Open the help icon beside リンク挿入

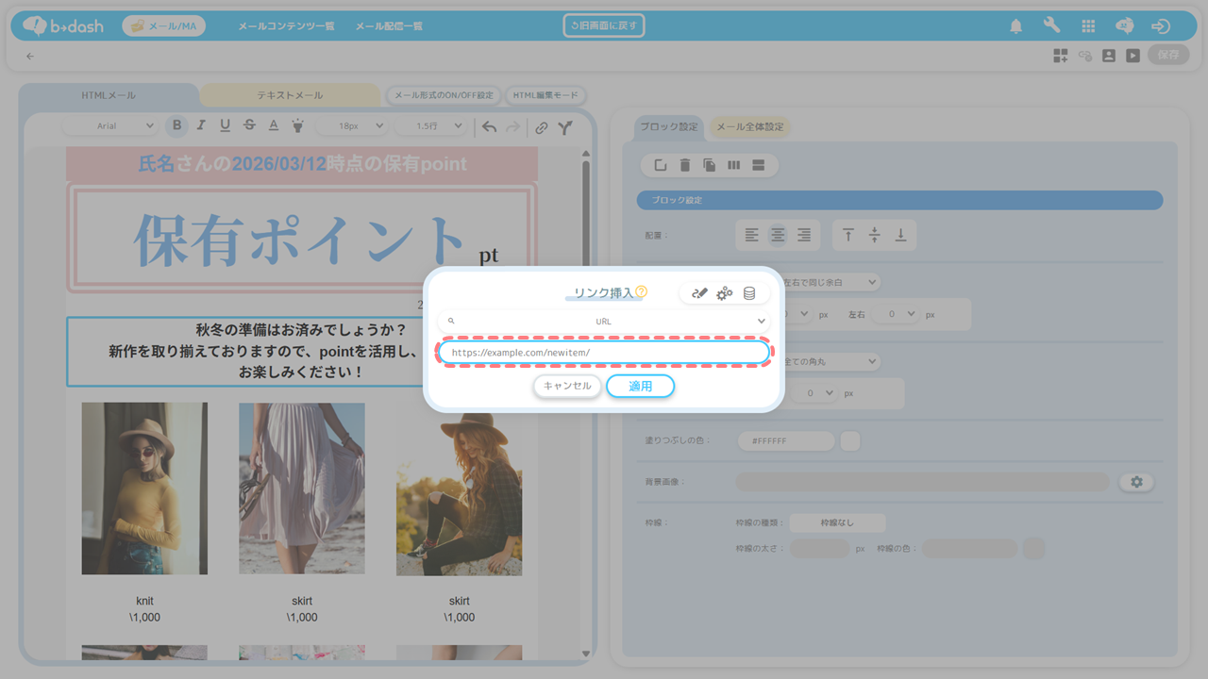click(642, 292)
